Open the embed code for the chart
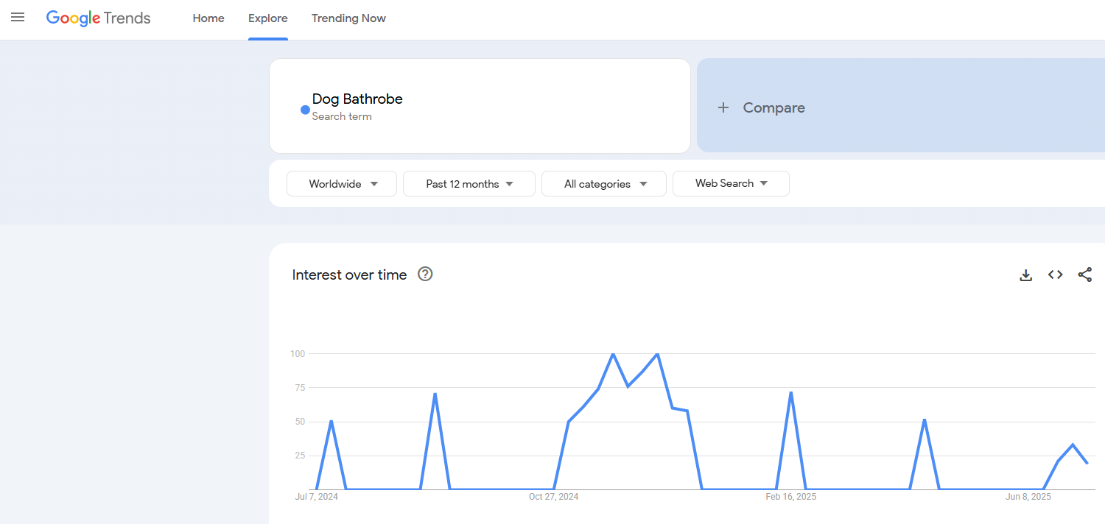1105x524 pixels. pyautogui.click(x=1055, y=275)
